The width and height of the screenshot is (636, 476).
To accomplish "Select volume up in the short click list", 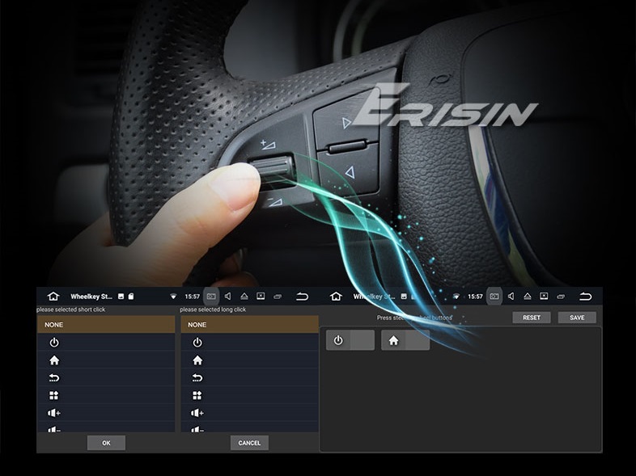I will [x=54, y=413].
